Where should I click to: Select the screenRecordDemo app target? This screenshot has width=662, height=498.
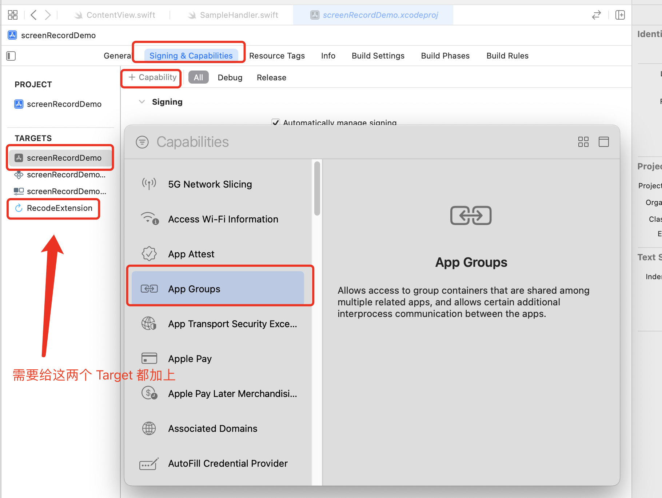[60, 158]
